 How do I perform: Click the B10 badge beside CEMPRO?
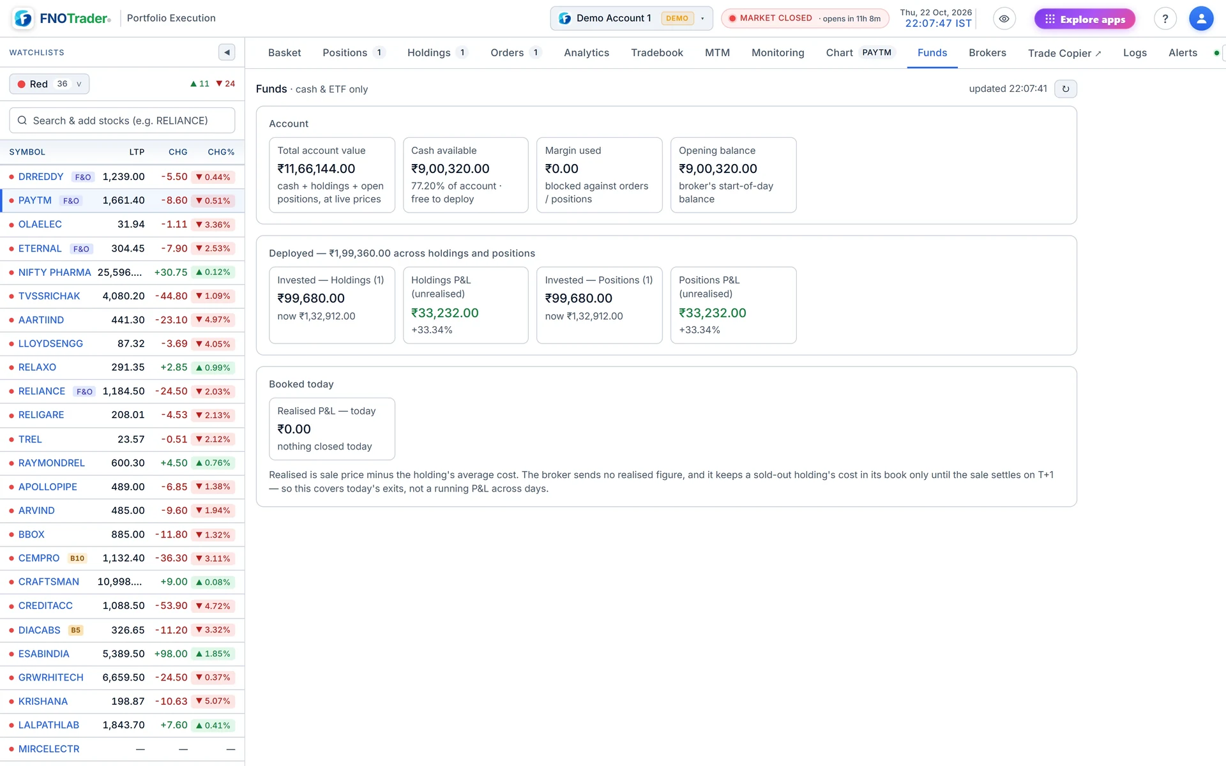pyautogui.click(x=77, y=558)
